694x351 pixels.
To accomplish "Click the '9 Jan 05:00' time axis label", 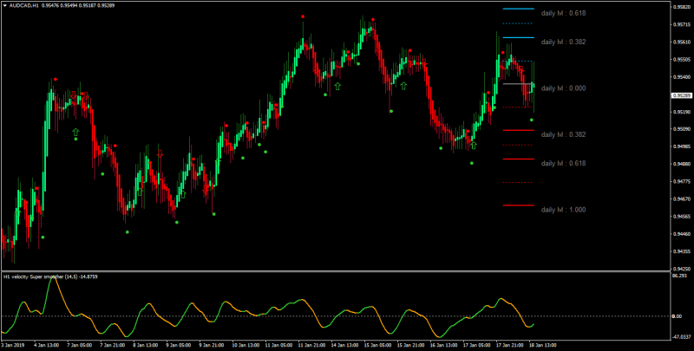I will pyautogui.click(x=178, y=345).
